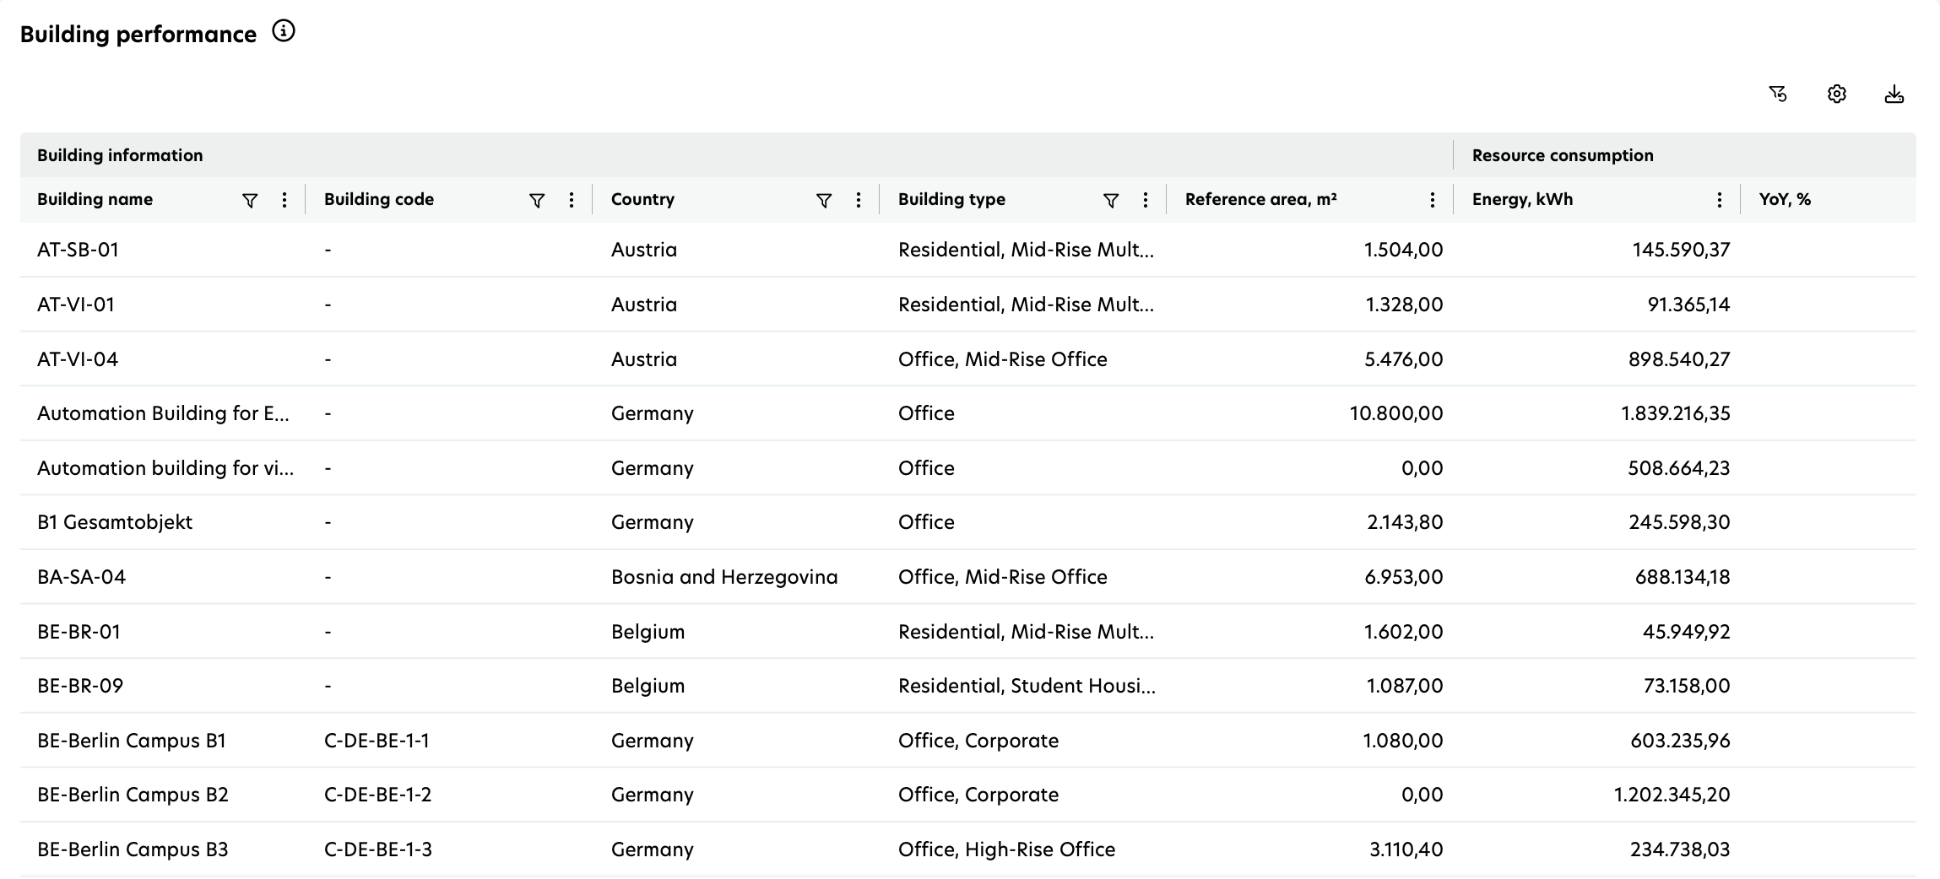Select the AT-VI-04 building name
The height and width of the screenshot is (879, 1940).
tap(78, 359)
